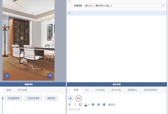
Task: Toggle italic text formatting
Action: [75, 105]
